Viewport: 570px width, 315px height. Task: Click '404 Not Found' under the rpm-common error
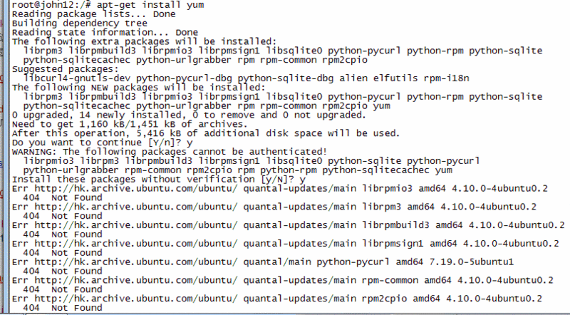(x=63, y=289)
